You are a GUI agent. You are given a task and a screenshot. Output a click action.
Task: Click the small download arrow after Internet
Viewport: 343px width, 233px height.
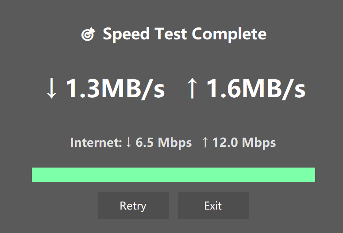(129, 143)
